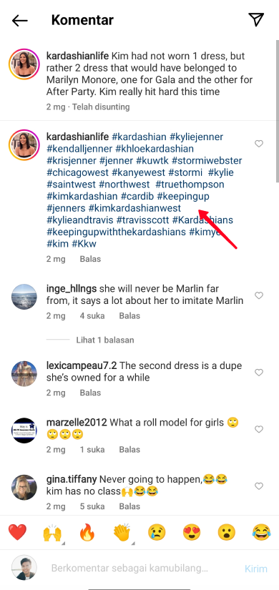Expand Lihat 1 balasan replies
Screen dimensions: 279x590
coord(105,340)
